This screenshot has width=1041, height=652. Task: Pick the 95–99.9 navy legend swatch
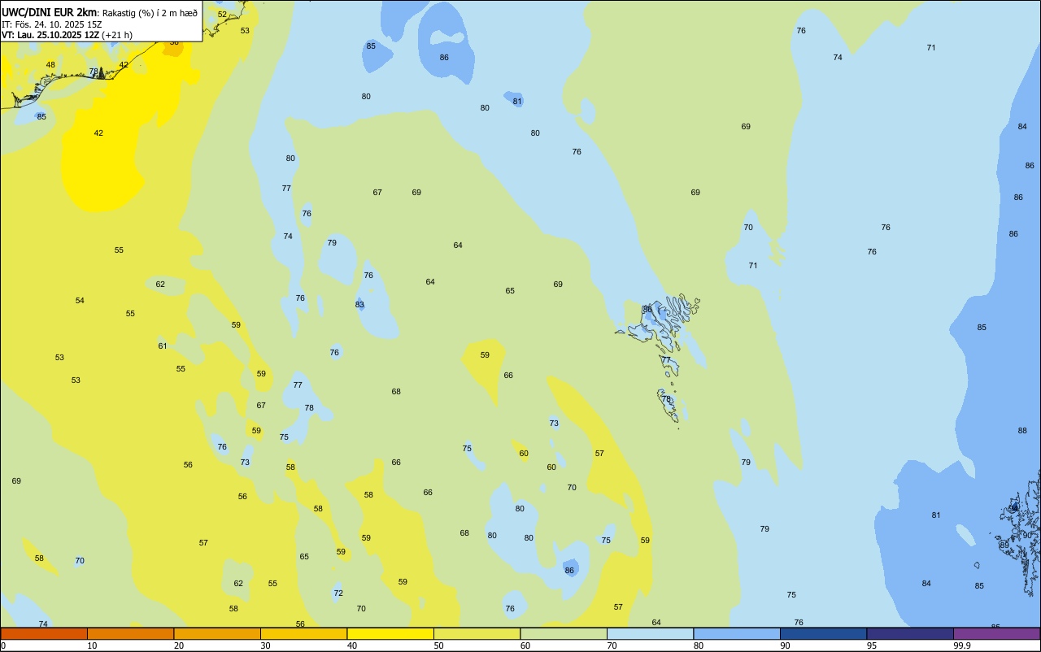click(x=910, y=633)
